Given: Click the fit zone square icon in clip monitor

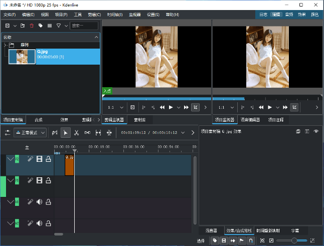Looking at the screenshot, I should coord(132,107).
